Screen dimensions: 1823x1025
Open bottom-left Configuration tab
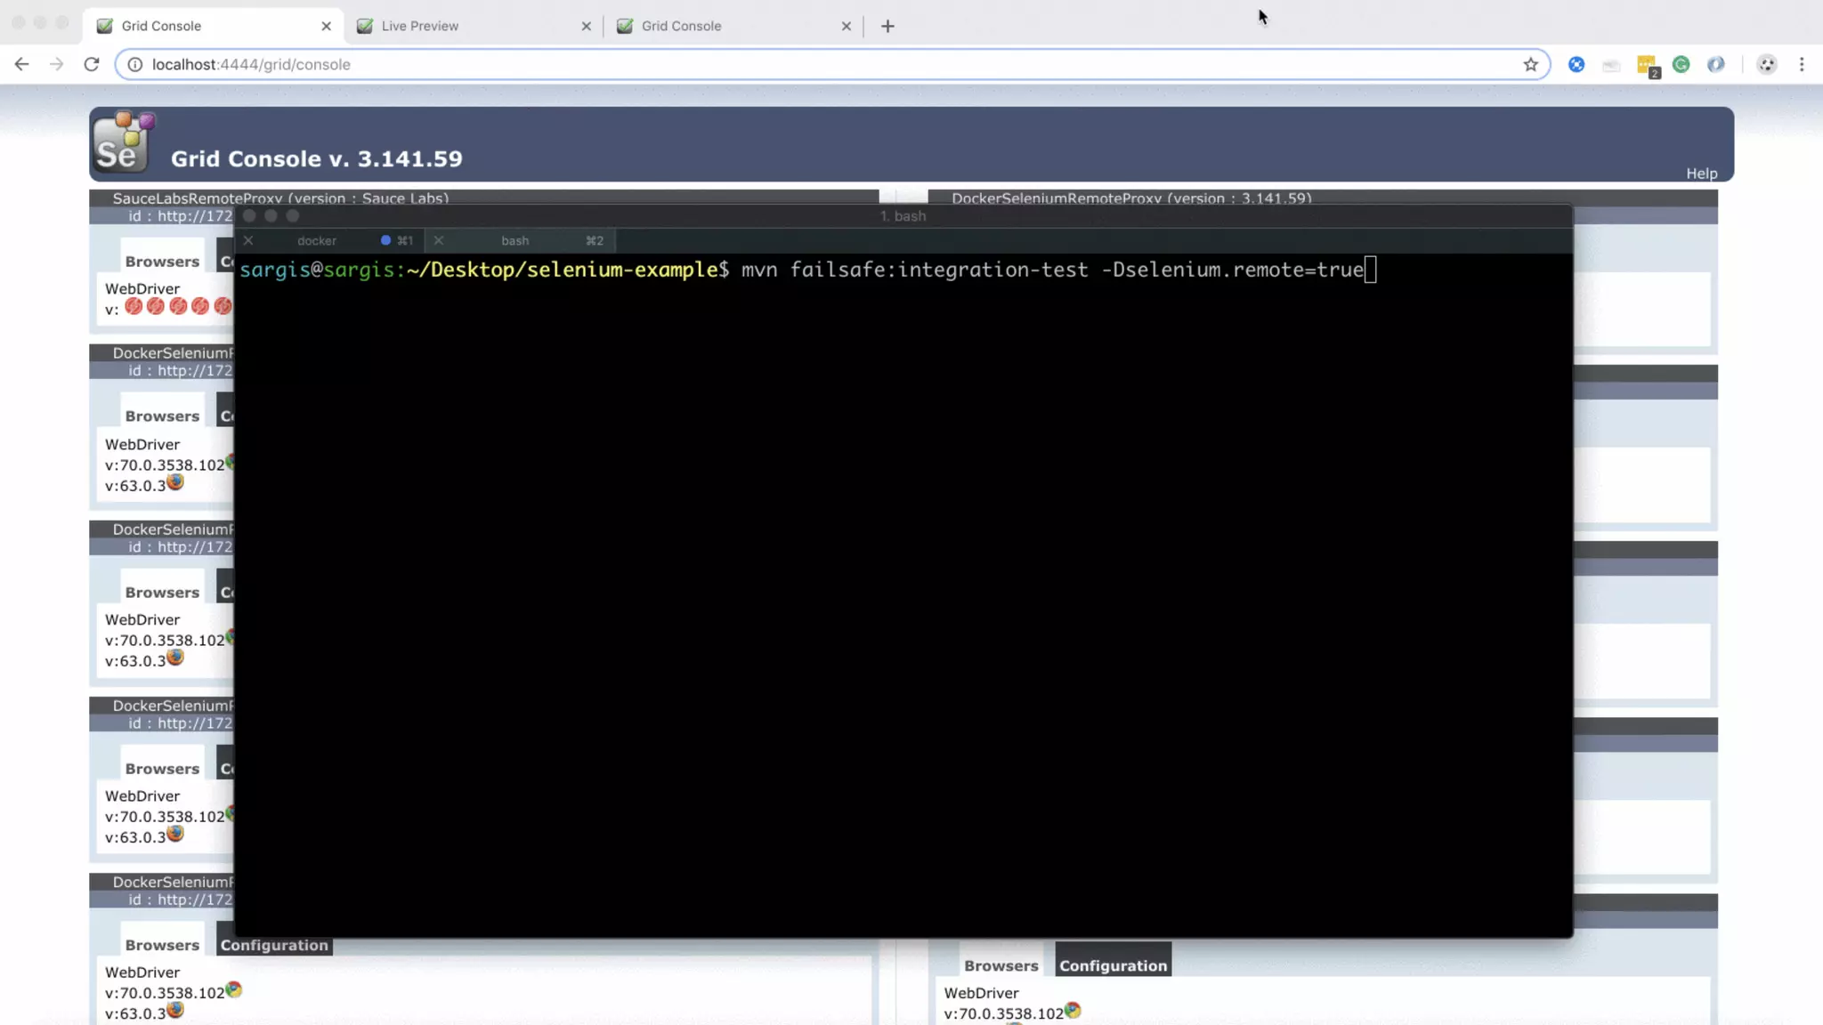coord(274,945)
